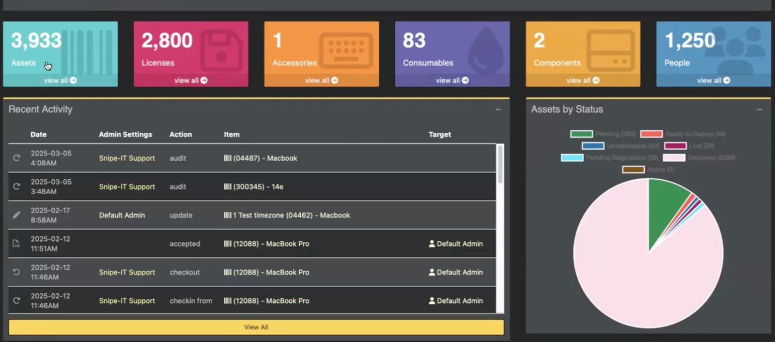Image resolution: width=775 pixels, height=342 pixels.
Task: Click the Accessories keyboard icon
Action: coord(346,50)
